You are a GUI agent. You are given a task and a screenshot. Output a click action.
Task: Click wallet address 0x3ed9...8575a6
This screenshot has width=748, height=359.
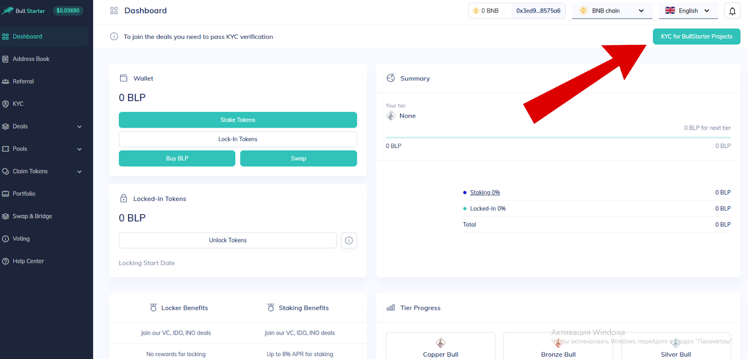(539, 11)
